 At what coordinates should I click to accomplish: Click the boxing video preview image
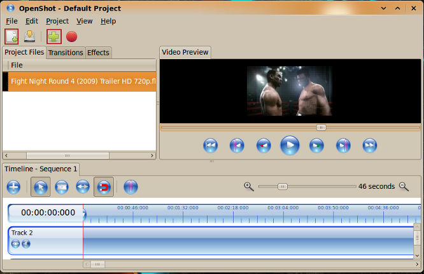coord(290,91)
